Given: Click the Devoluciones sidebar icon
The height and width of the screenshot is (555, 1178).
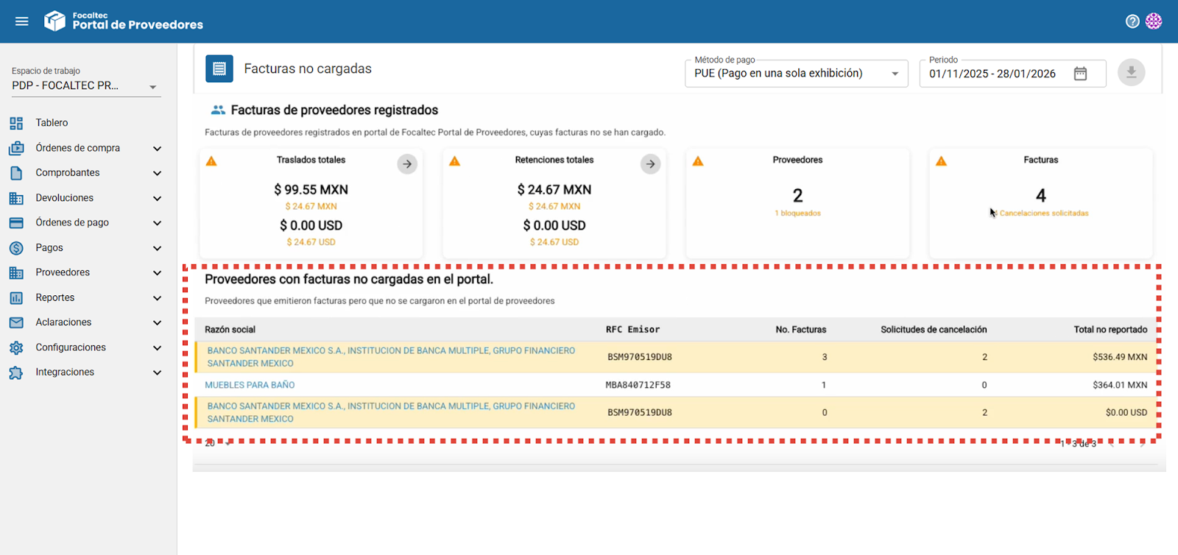Looking at the screenshot, I should (16, 198).
